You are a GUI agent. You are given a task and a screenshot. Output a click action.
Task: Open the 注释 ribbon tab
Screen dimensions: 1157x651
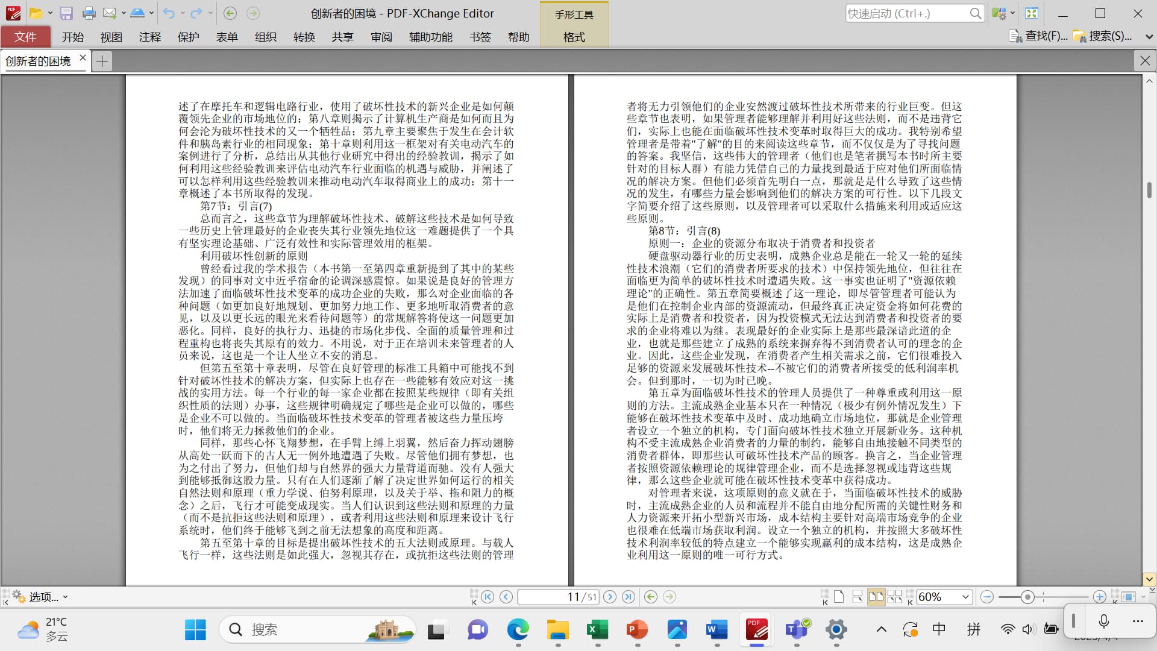tap(149, 37)
